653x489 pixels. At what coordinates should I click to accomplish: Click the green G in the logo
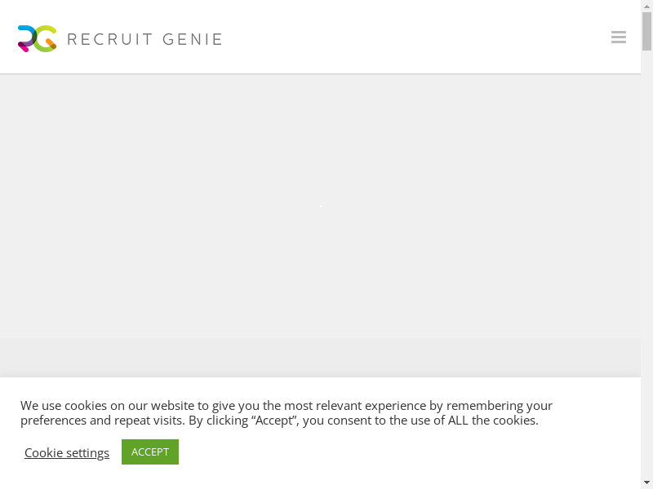point(47,38)
